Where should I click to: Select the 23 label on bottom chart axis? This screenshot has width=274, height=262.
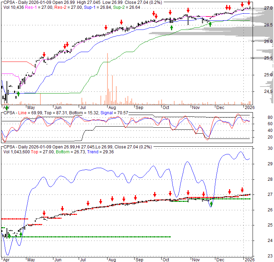[270, 256]
